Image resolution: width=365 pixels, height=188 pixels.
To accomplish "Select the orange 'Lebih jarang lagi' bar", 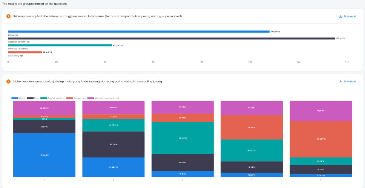I will pyautogui.click(x=25, y=52).
